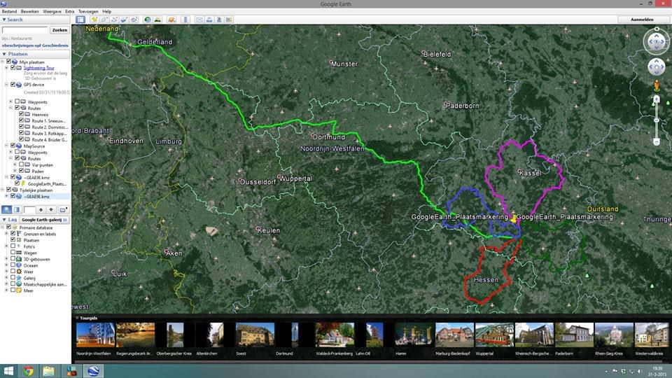The height and width of the screenshot is (378, 672).
Task: Click the Street View pegman icon
Action: 656,85
